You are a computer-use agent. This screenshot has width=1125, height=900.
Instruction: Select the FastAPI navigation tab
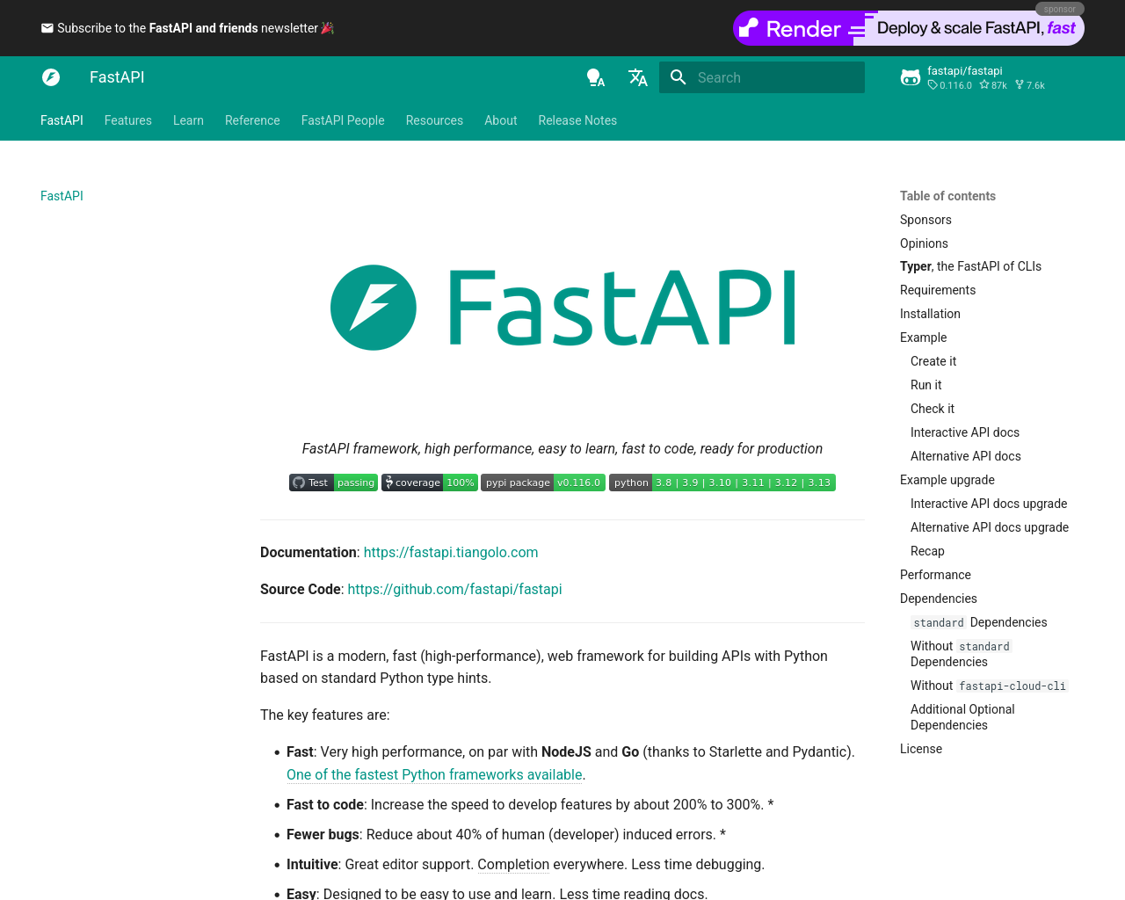[62, 120]
